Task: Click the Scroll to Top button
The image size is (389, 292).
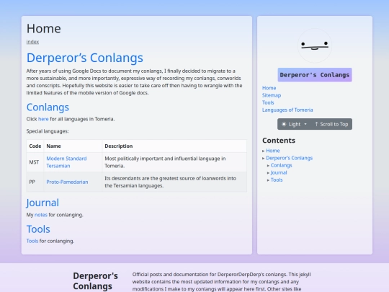Action: click(331, 124)
